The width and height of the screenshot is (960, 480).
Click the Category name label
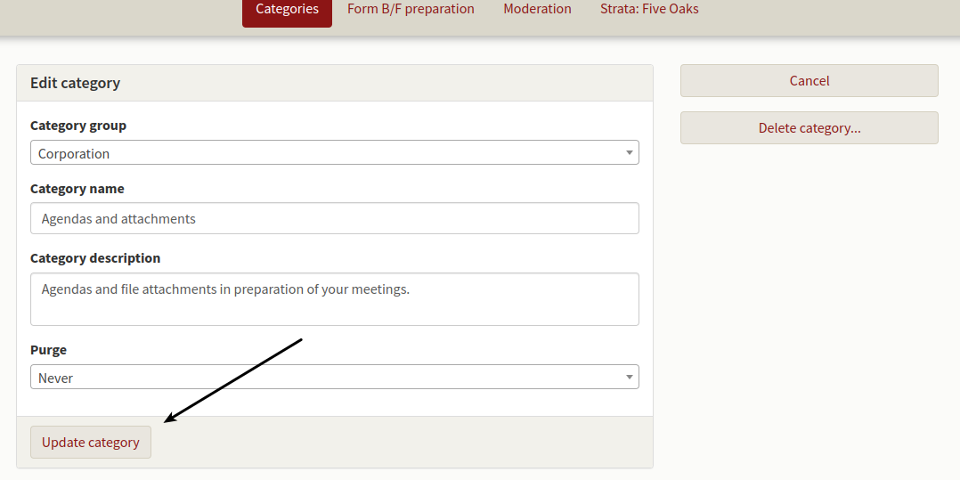(77, 189)
